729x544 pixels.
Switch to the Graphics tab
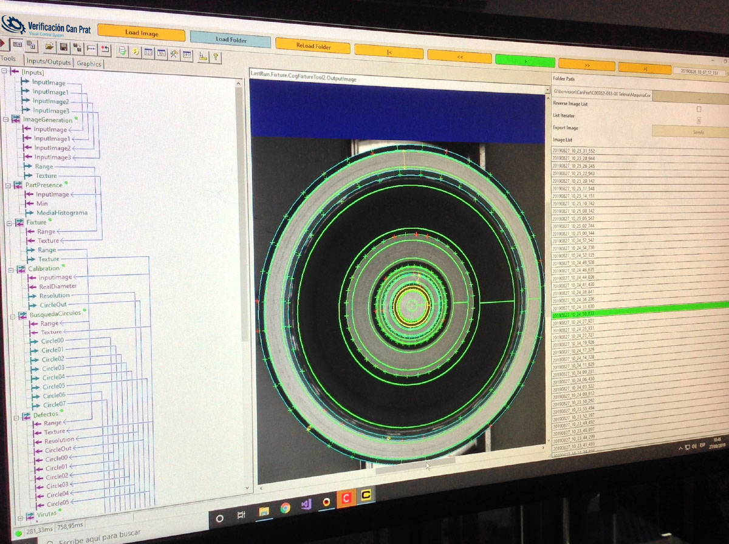coord(89,64)
